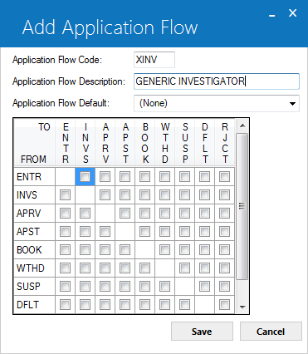Minimize the Add Application Flow window
Image resolution: width=308 pixels, height=354 pixels.
[272, 14]
